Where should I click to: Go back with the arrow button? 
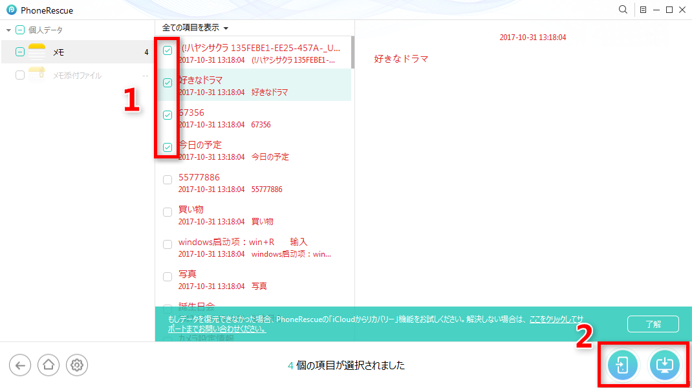20,365
